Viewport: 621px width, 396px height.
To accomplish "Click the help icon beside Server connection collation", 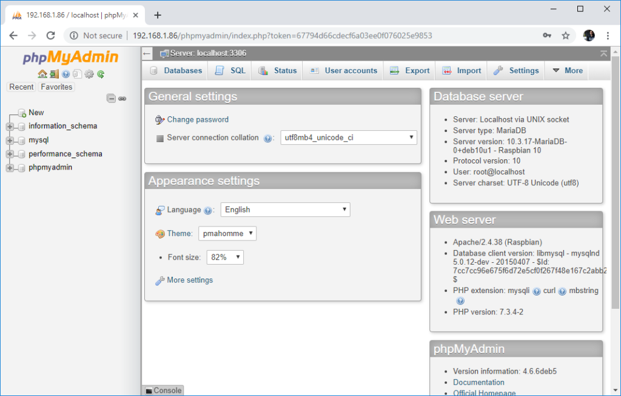I will [x=267, y=138].
